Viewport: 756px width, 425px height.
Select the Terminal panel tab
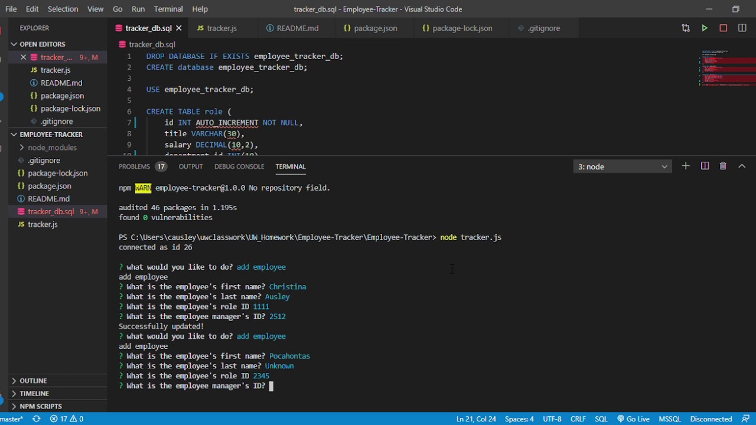click(291, 166)
